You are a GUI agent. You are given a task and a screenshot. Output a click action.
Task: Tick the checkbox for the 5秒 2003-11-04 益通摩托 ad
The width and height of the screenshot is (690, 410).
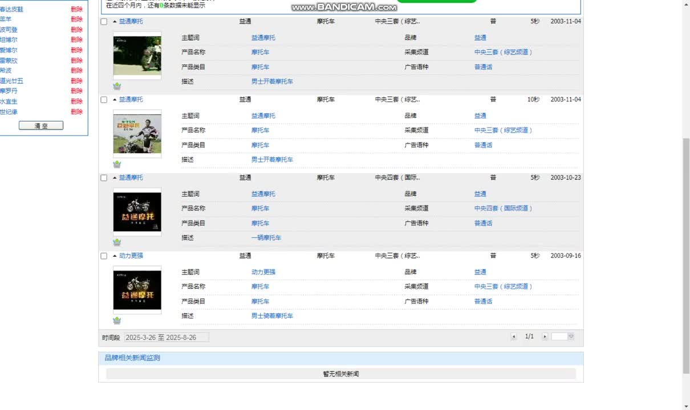pyautogui.click(x=104, y=22)
